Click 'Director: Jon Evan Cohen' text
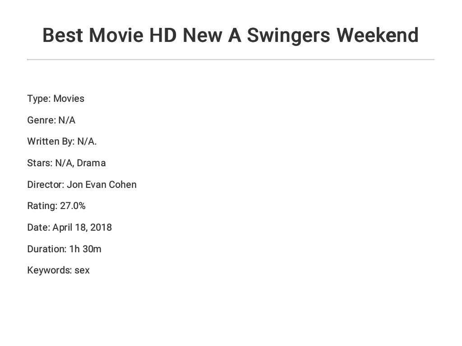462x346 pixels. [82, 185]
